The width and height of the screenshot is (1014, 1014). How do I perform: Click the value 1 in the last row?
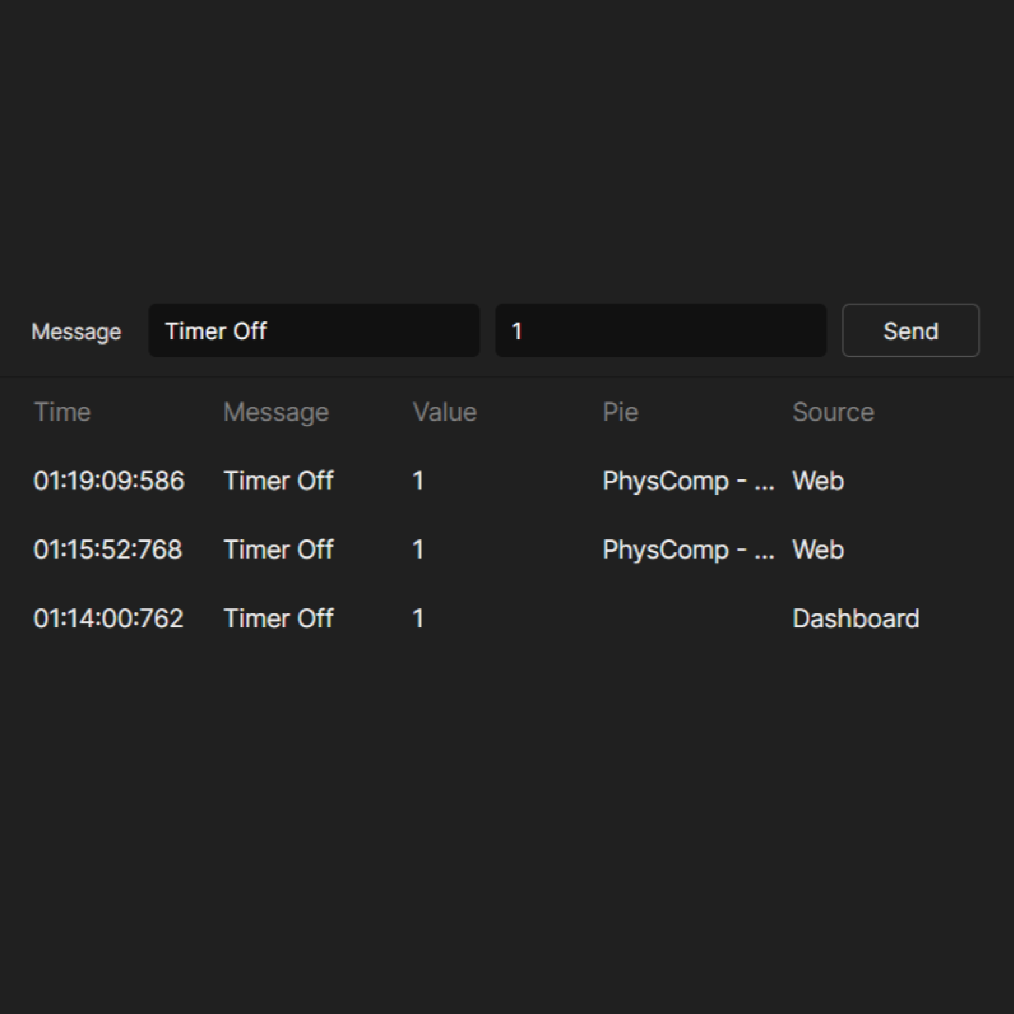click(x=418, y=618)
